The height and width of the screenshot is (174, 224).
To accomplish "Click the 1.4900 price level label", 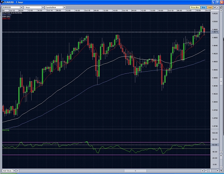I will coord(215,62).
